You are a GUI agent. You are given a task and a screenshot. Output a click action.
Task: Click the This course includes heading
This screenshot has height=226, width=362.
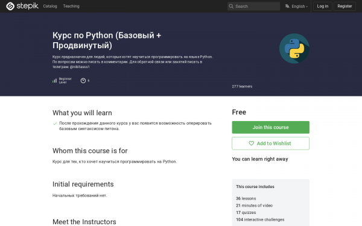[x=255, y=187]
